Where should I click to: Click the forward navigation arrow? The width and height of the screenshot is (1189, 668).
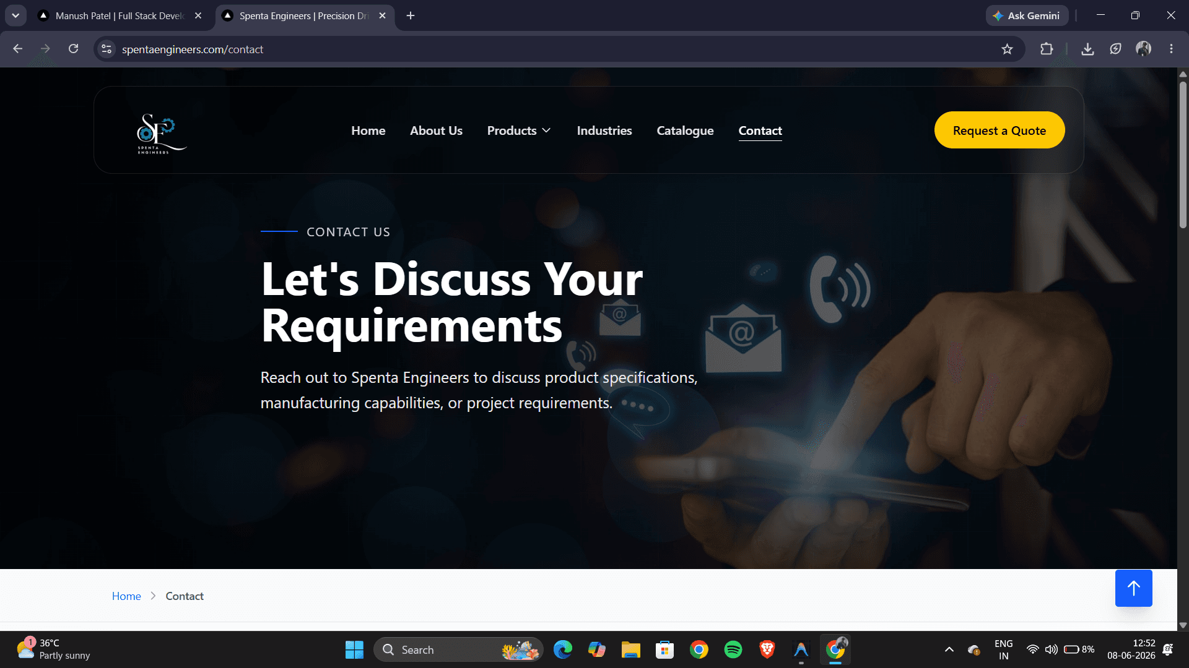tap(45, 49)
